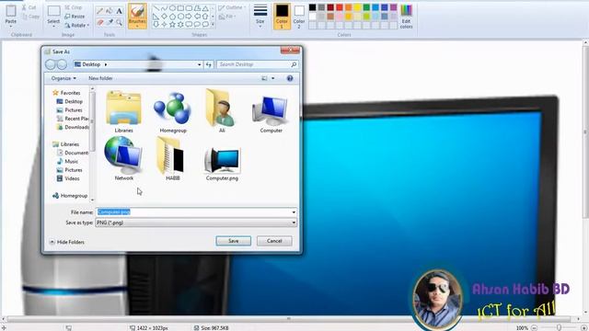Select Homegroup in navigation pane
This screenshot has height=331, width=589.
(70, 196)
